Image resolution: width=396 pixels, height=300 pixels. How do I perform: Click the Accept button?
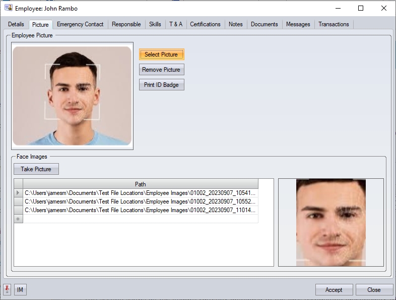[x=334, y=290]
